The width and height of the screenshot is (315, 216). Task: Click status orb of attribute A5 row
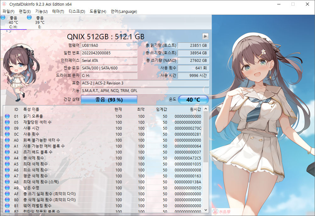pos(7,164)
